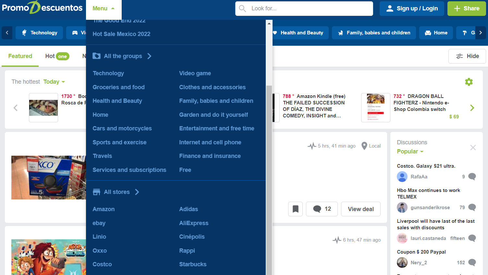Image resolution: width=488 pixels, height=275 pixels.
Task: Open Entertainment and free time group
Action: click(x=217, y=128)
